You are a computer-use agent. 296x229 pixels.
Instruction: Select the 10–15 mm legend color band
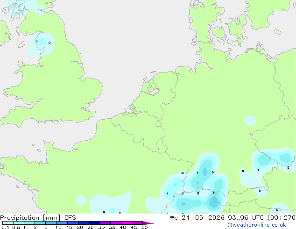(x=62, y=223)
